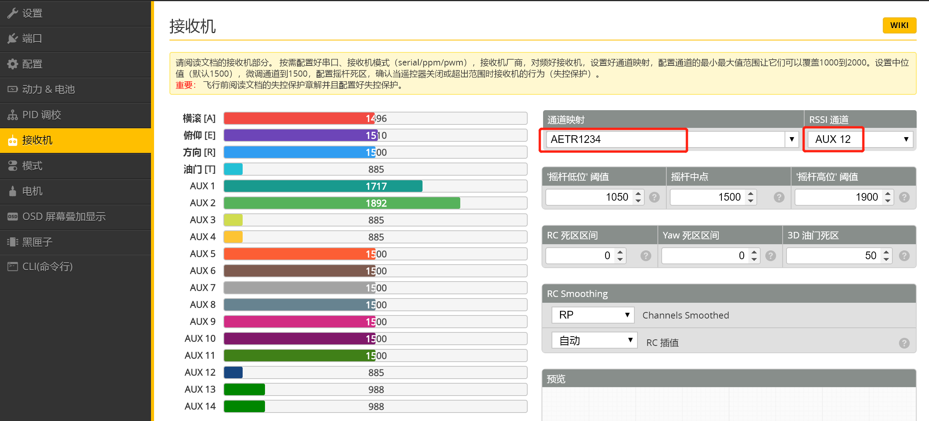
Task: Click the battery icon for 动力 & 电池
Action: pyautogui.click(x=13, y=89)
